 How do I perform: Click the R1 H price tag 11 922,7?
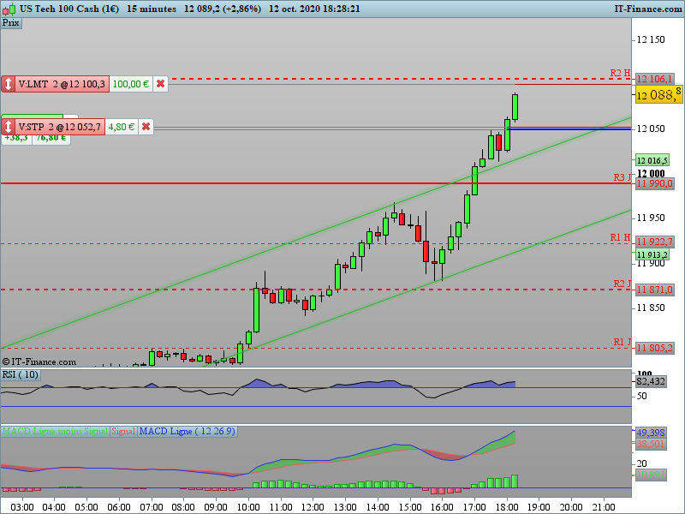tap(654, 242)
